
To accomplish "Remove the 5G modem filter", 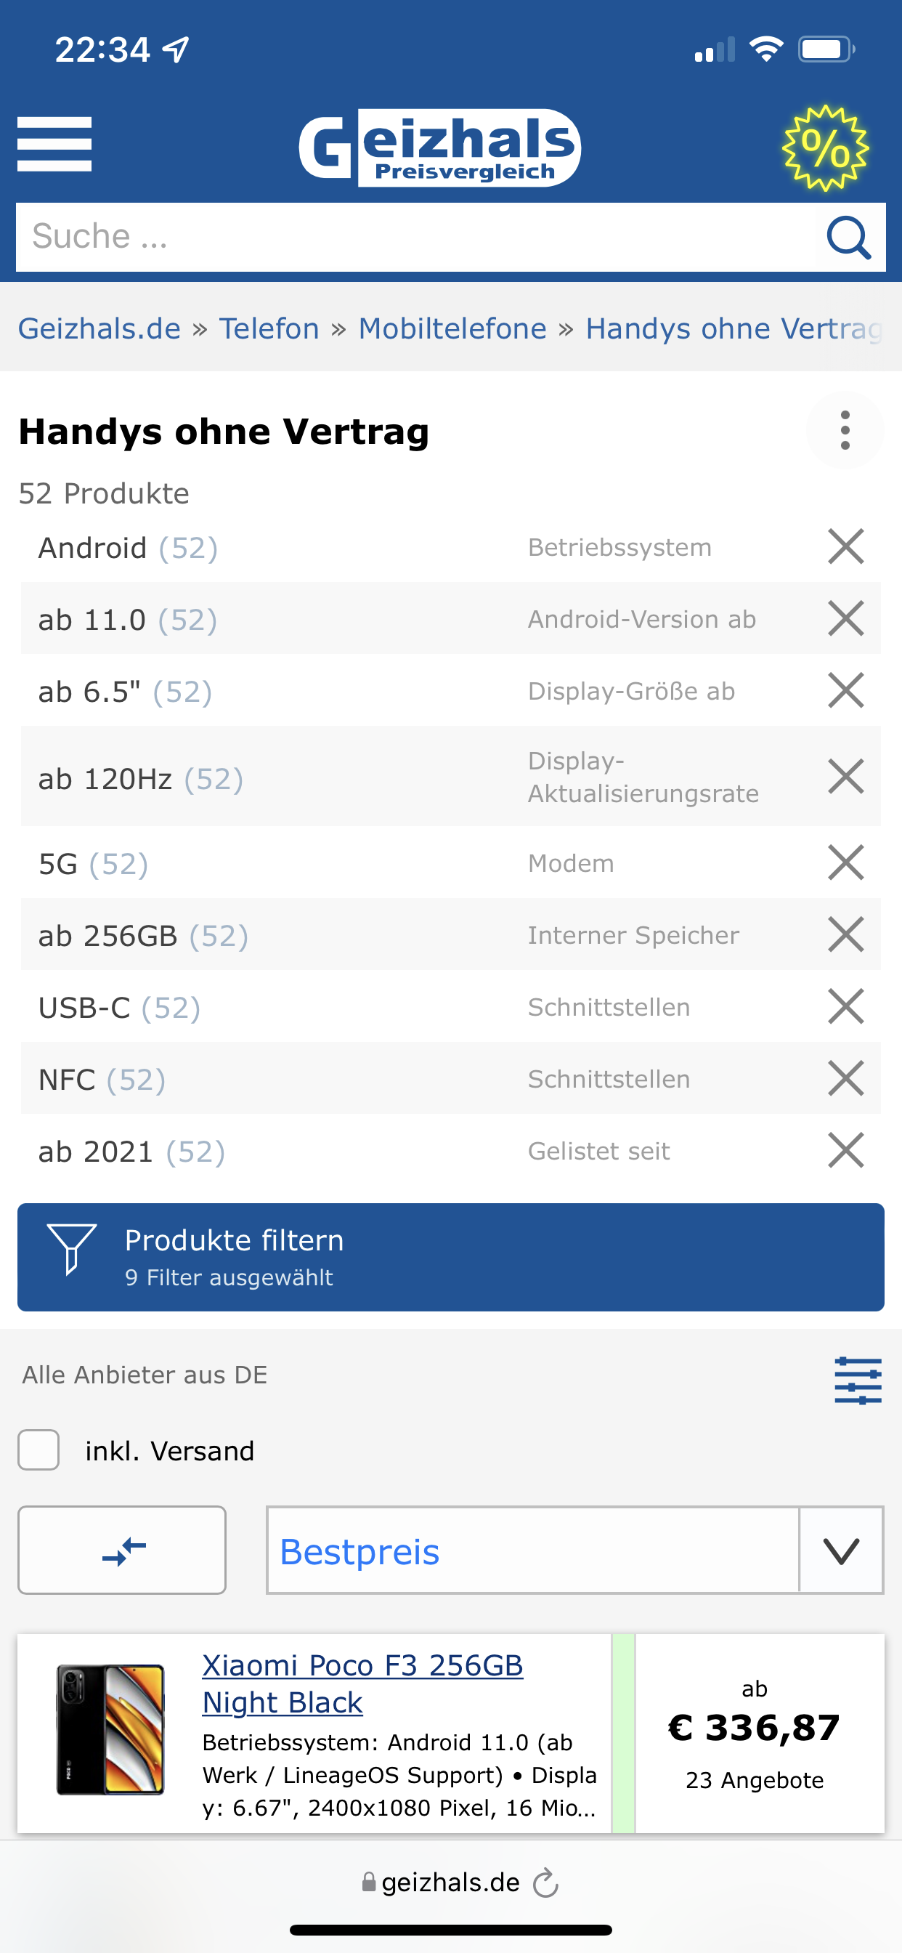I will coord(845,862).
